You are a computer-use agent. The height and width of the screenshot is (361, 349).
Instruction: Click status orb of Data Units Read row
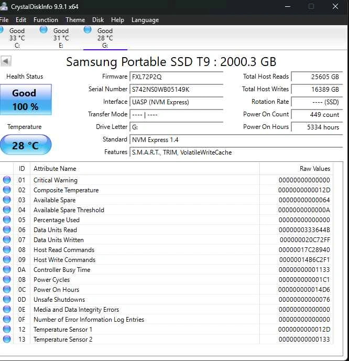point(7,229)
